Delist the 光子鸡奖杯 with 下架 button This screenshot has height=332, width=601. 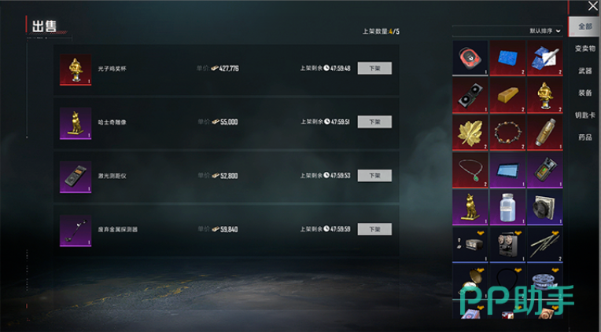374,68
